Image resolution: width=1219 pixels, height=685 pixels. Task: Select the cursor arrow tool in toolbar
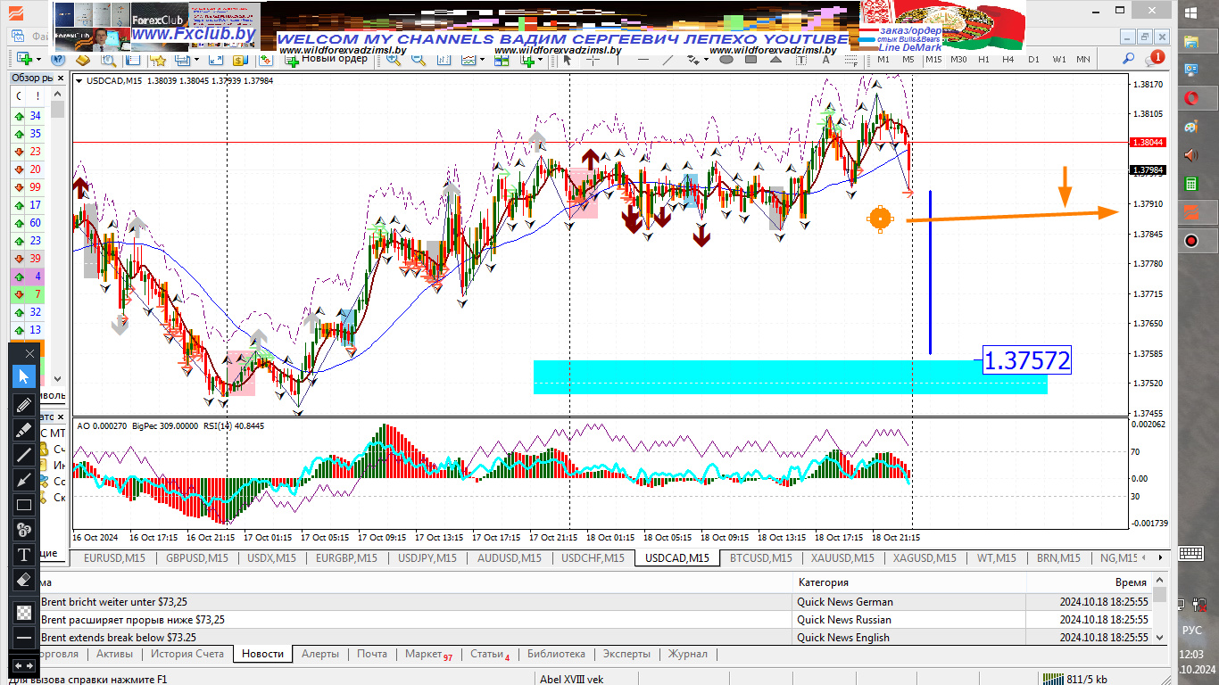568,60
